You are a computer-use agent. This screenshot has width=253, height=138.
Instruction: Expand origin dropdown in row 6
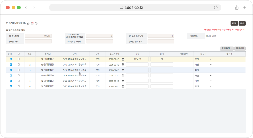click(211, 86)
